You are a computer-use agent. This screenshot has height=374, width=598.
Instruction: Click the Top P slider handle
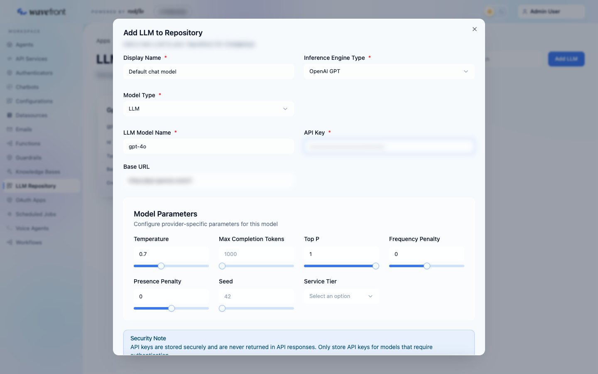[376, 266]
